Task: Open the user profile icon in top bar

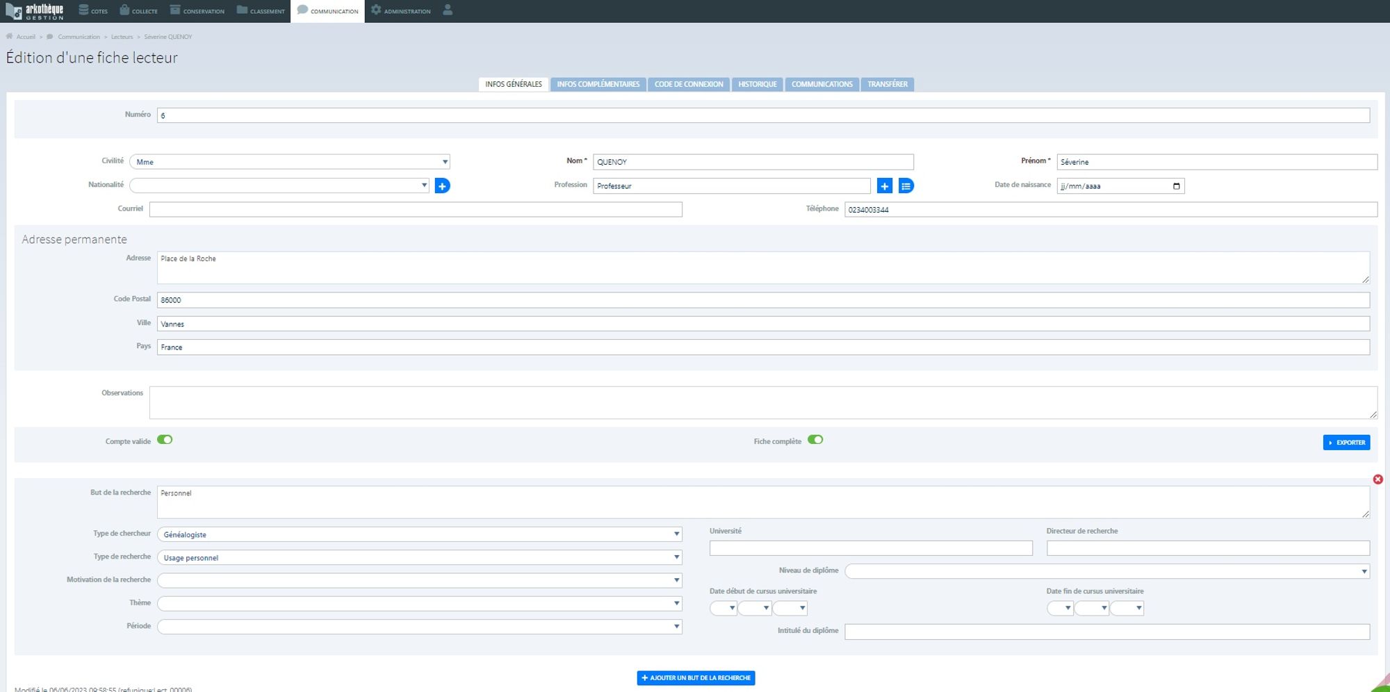Action: pos(448,10)
